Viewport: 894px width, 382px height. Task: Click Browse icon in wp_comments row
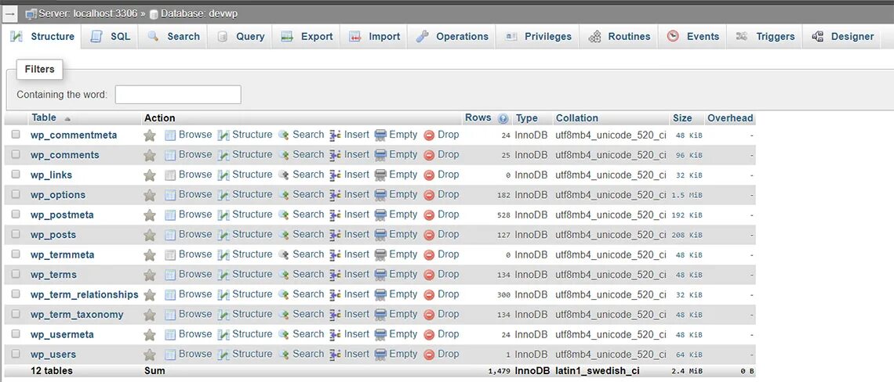[x=170, y=155]
